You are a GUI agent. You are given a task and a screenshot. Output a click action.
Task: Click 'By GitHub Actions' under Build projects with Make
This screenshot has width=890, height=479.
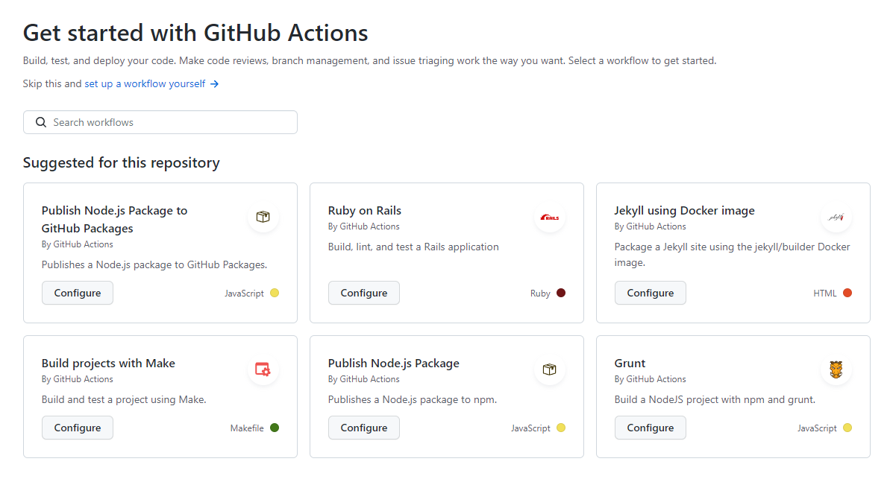[x=77, y=378]
